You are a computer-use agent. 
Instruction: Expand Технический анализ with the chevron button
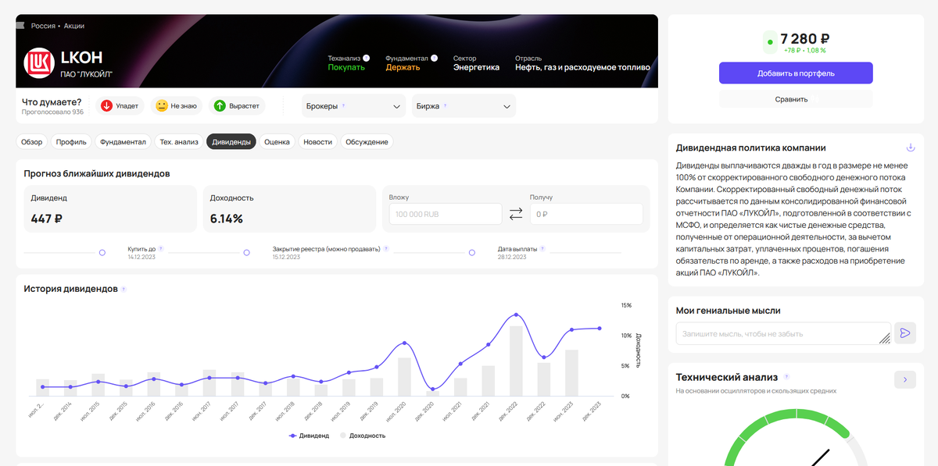905,379
